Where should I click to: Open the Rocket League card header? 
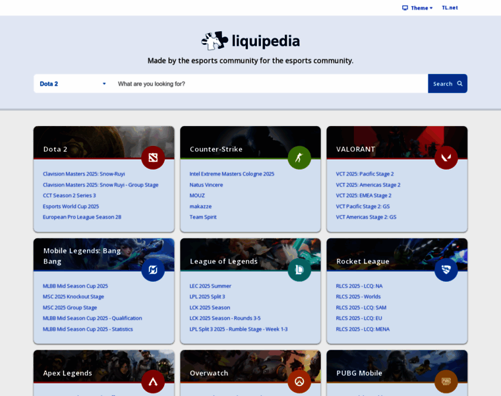point(397,255)
